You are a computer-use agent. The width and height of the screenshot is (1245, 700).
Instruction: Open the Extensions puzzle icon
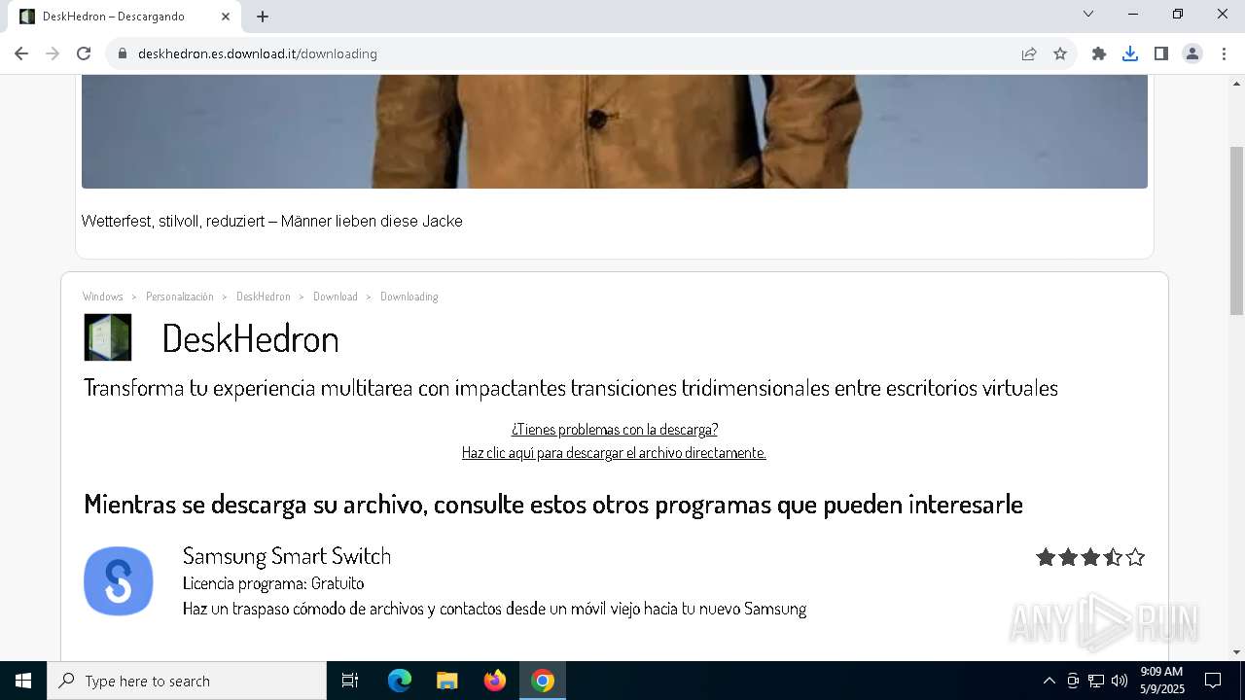pyautogui.click(x=1099, y=53)
